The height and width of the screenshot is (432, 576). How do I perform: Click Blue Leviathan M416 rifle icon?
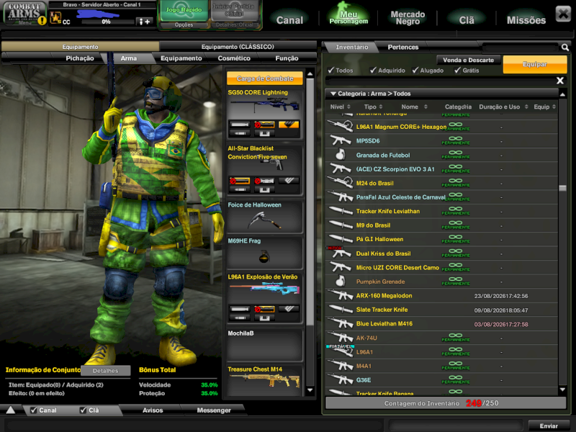coord(341,323)
